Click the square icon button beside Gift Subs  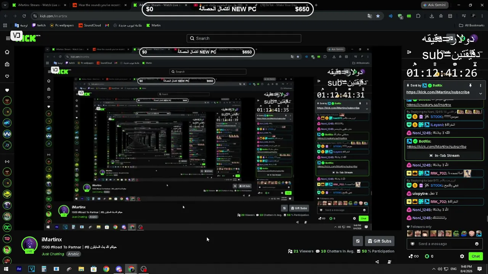click(x=358, y=241)
